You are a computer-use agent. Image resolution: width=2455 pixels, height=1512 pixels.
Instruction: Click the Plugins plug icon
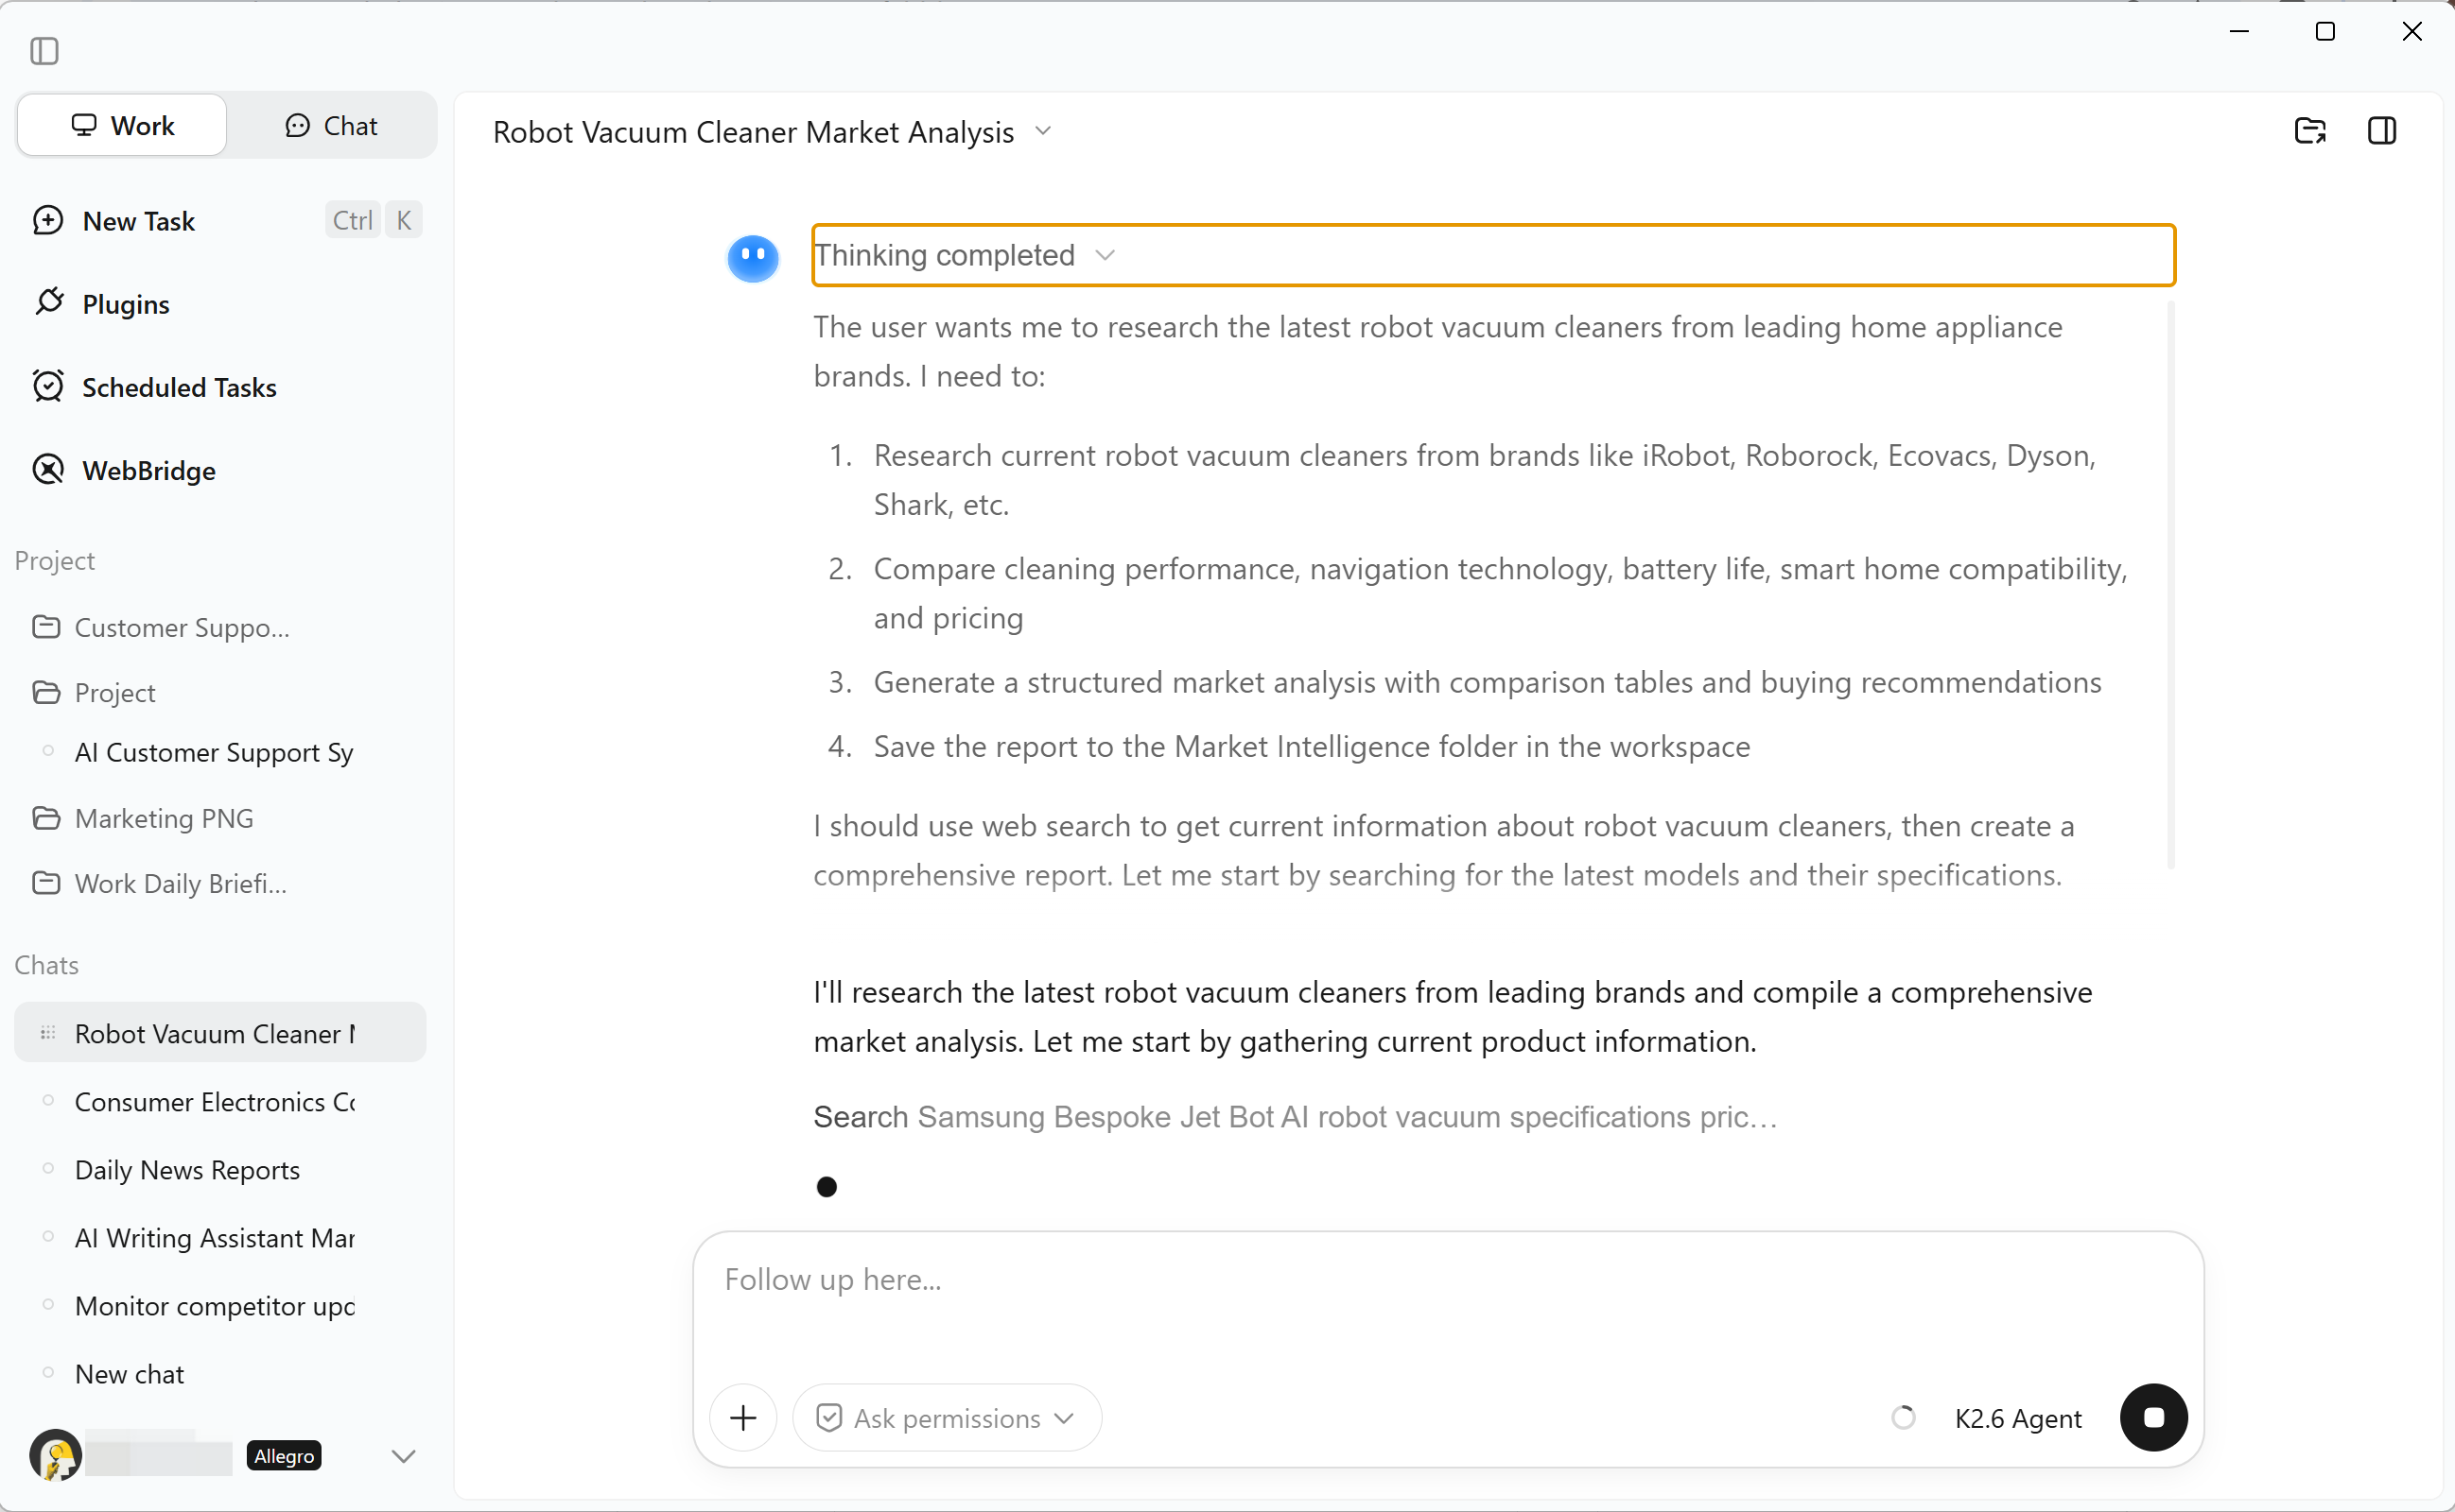[49, 302]
